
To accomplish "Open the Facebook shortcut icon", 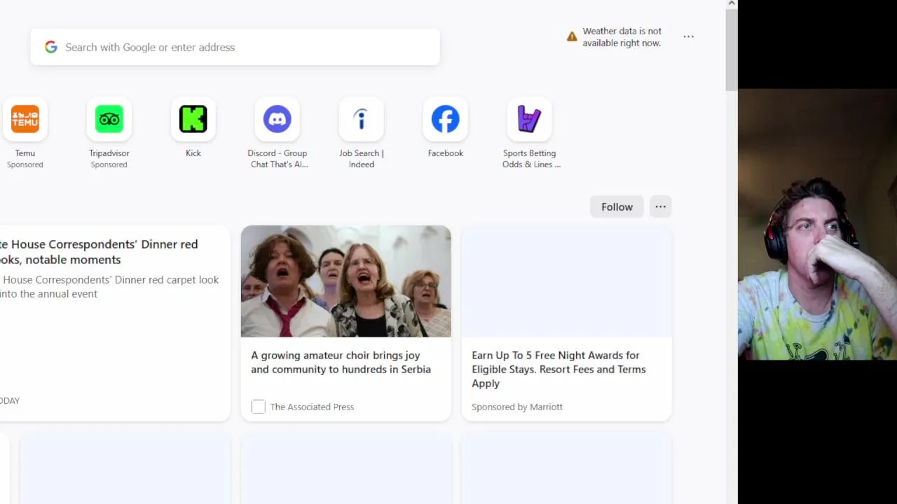I will [x=446, y=119].
